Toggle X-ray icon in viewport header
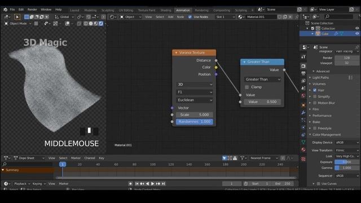Viewport: 361px width, 203px height. (79, 24)
